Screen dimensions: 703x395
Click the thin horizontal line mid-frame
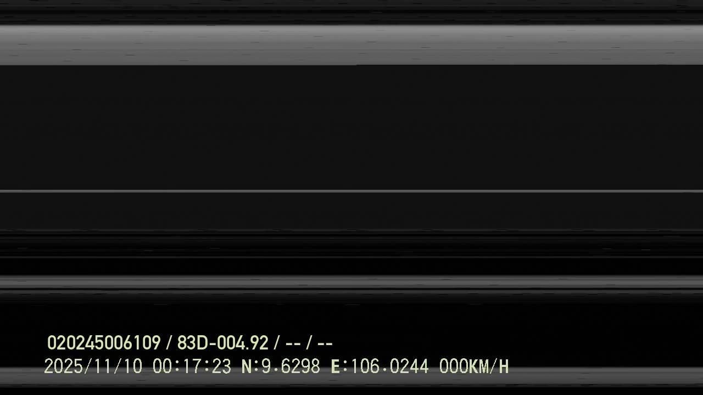point(351,191)
